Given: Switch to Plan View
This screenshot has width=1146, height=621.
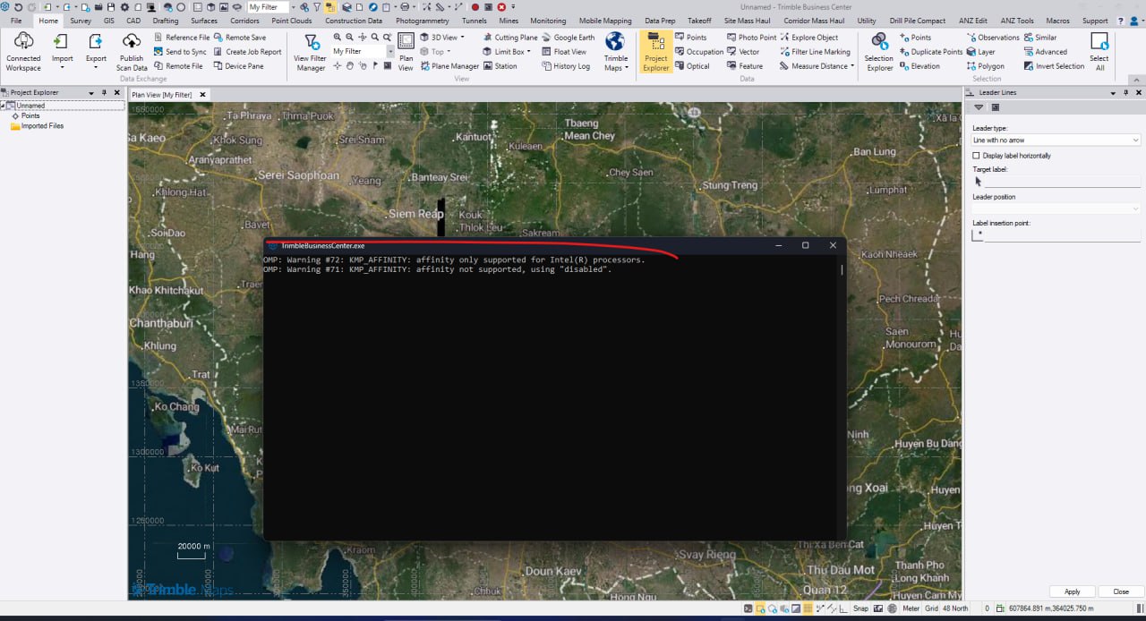Looking at the screenshot, I should pos(406,52).
